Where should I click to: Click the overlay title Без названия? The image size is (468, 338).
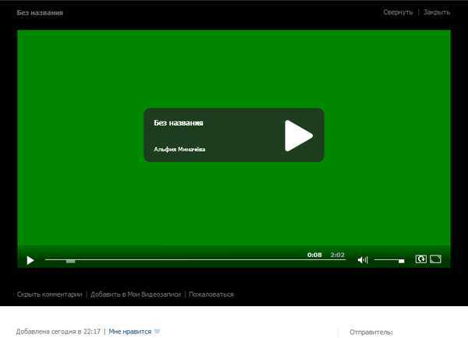pyautogui.click(x=178, y=123)
